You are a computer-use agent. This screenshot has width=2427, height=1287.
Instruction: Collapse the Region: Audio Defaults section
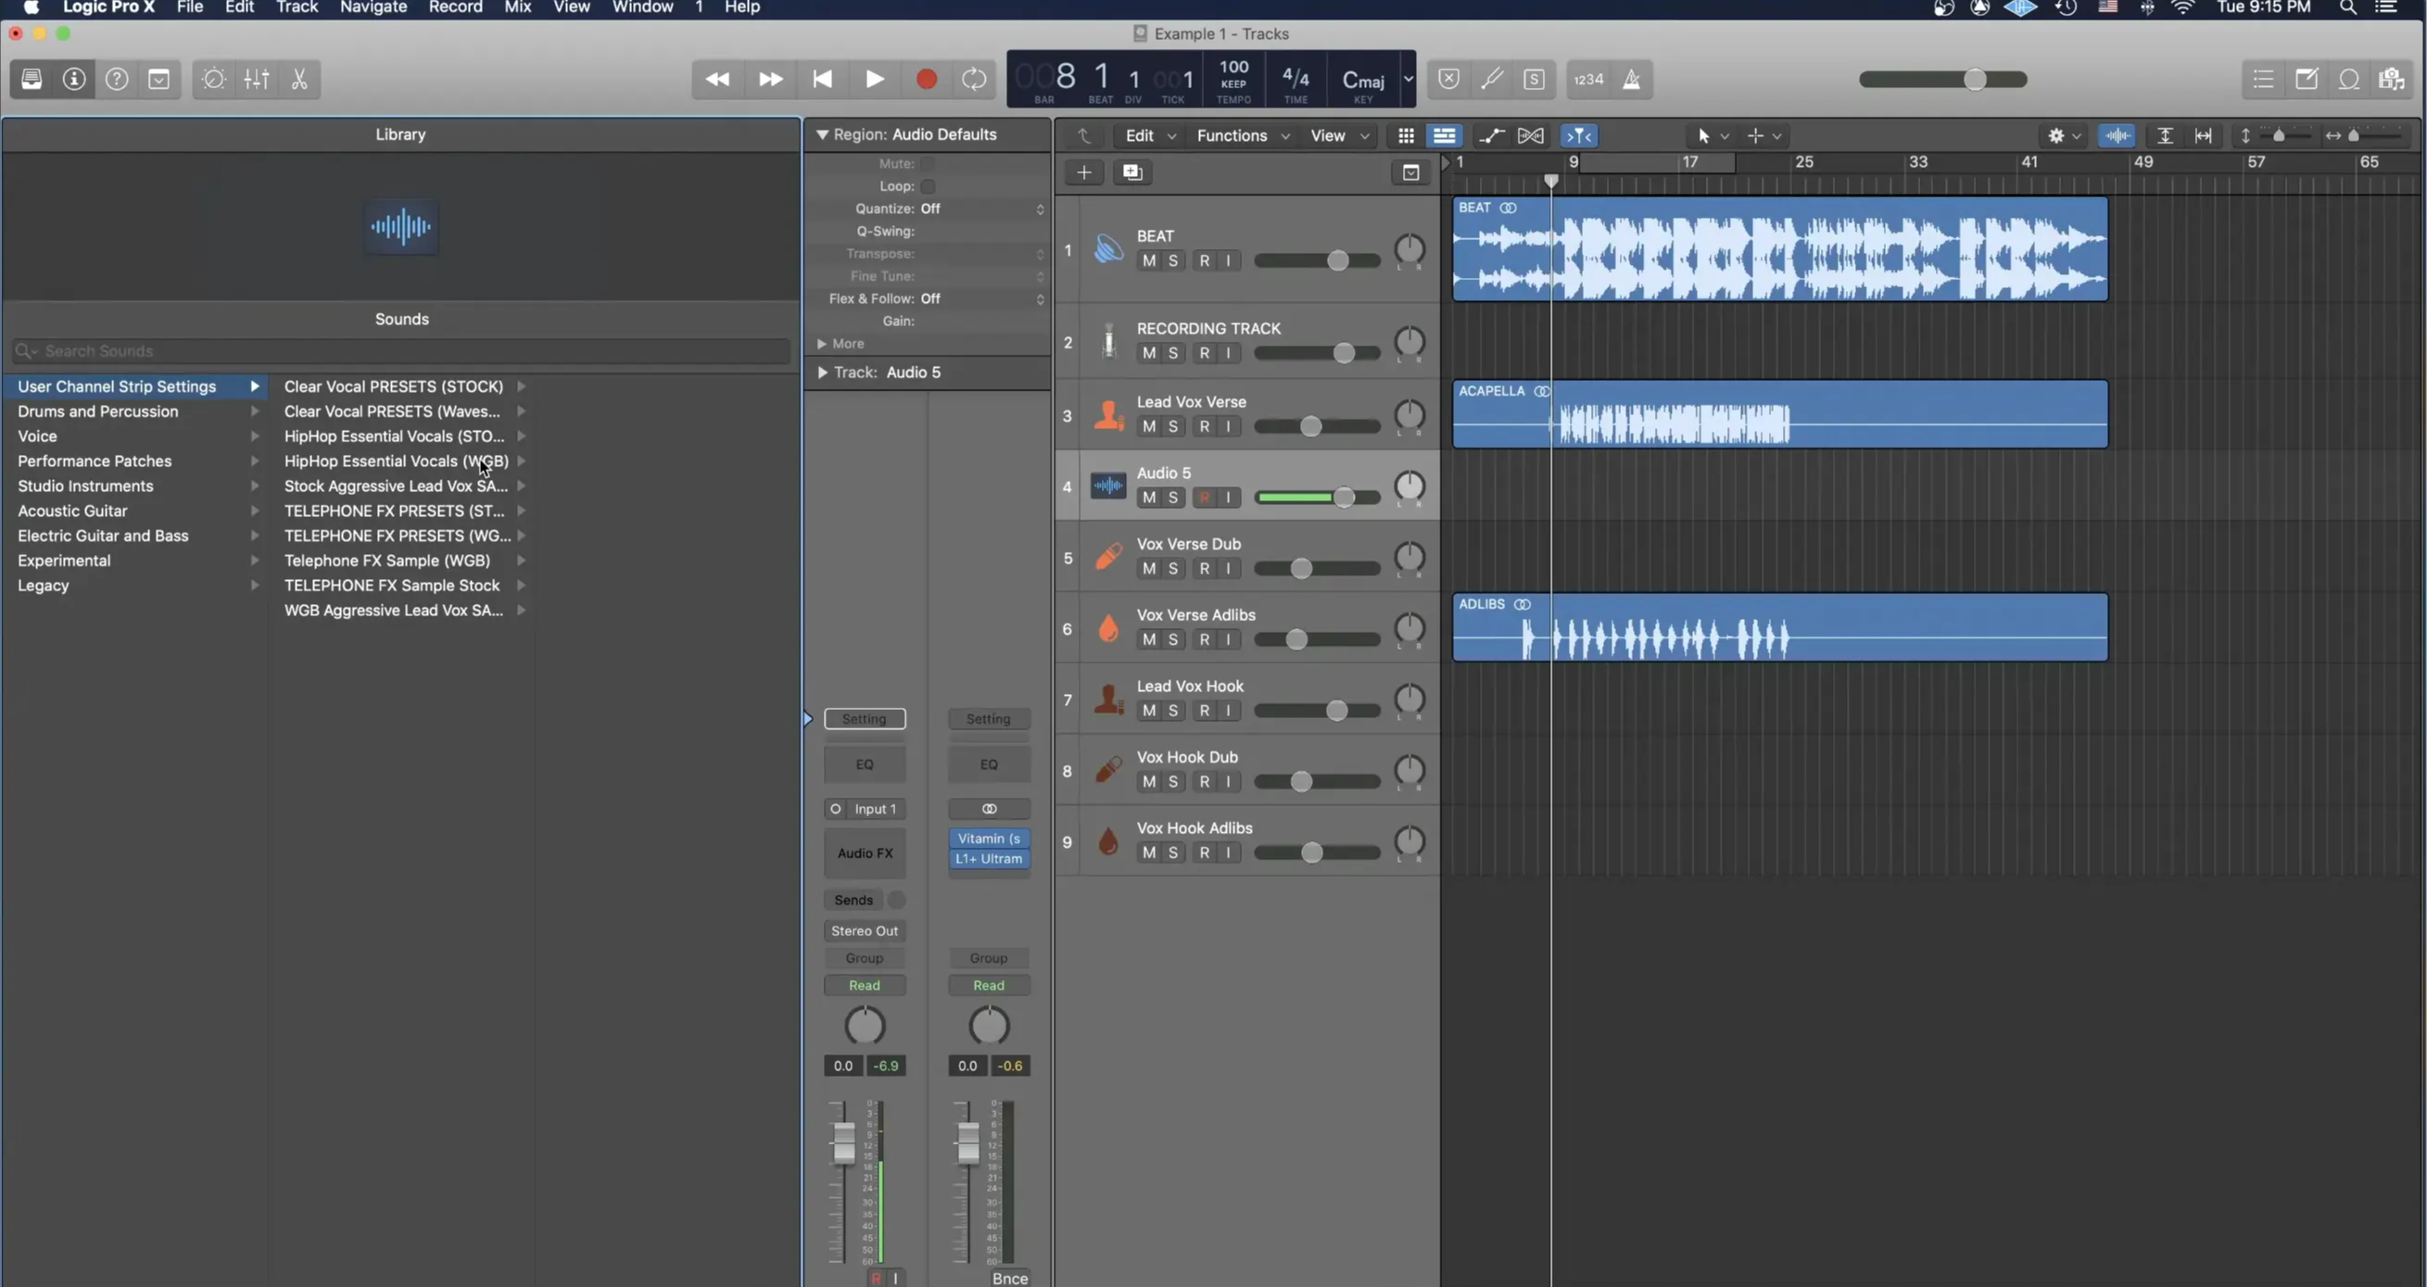(822, 134)
